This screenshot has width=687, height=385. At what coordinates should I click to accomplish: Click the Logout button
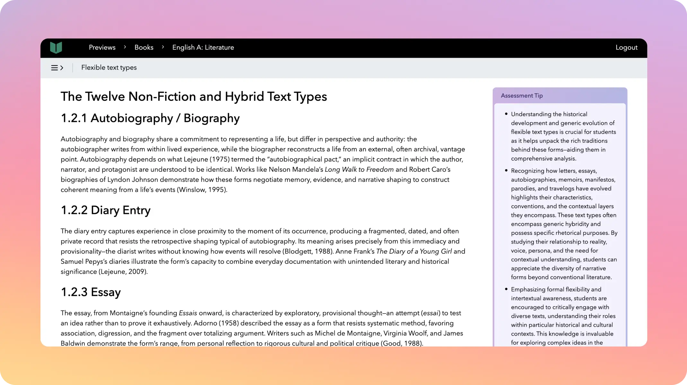click(626, 47)
